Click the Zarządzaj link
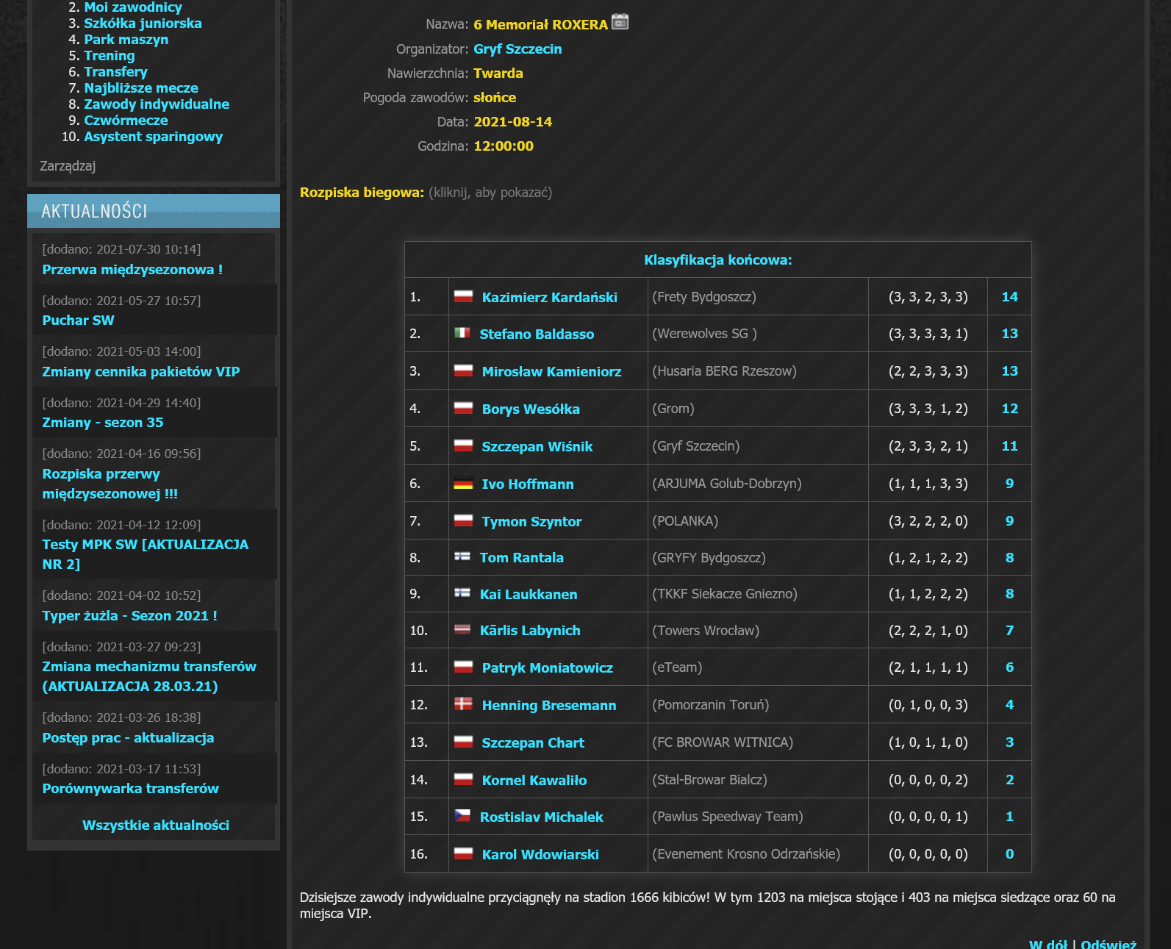 click(68, 166)
